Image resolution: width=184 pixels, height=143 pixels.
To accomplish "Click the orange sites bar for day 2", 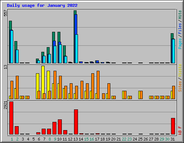I will pyautogui.click(x=17, y=88).
